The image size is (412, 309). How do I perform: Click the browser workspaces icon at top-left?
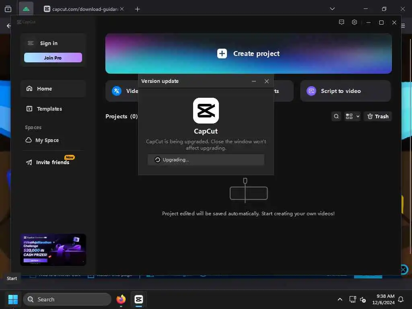tap(8, 9)
